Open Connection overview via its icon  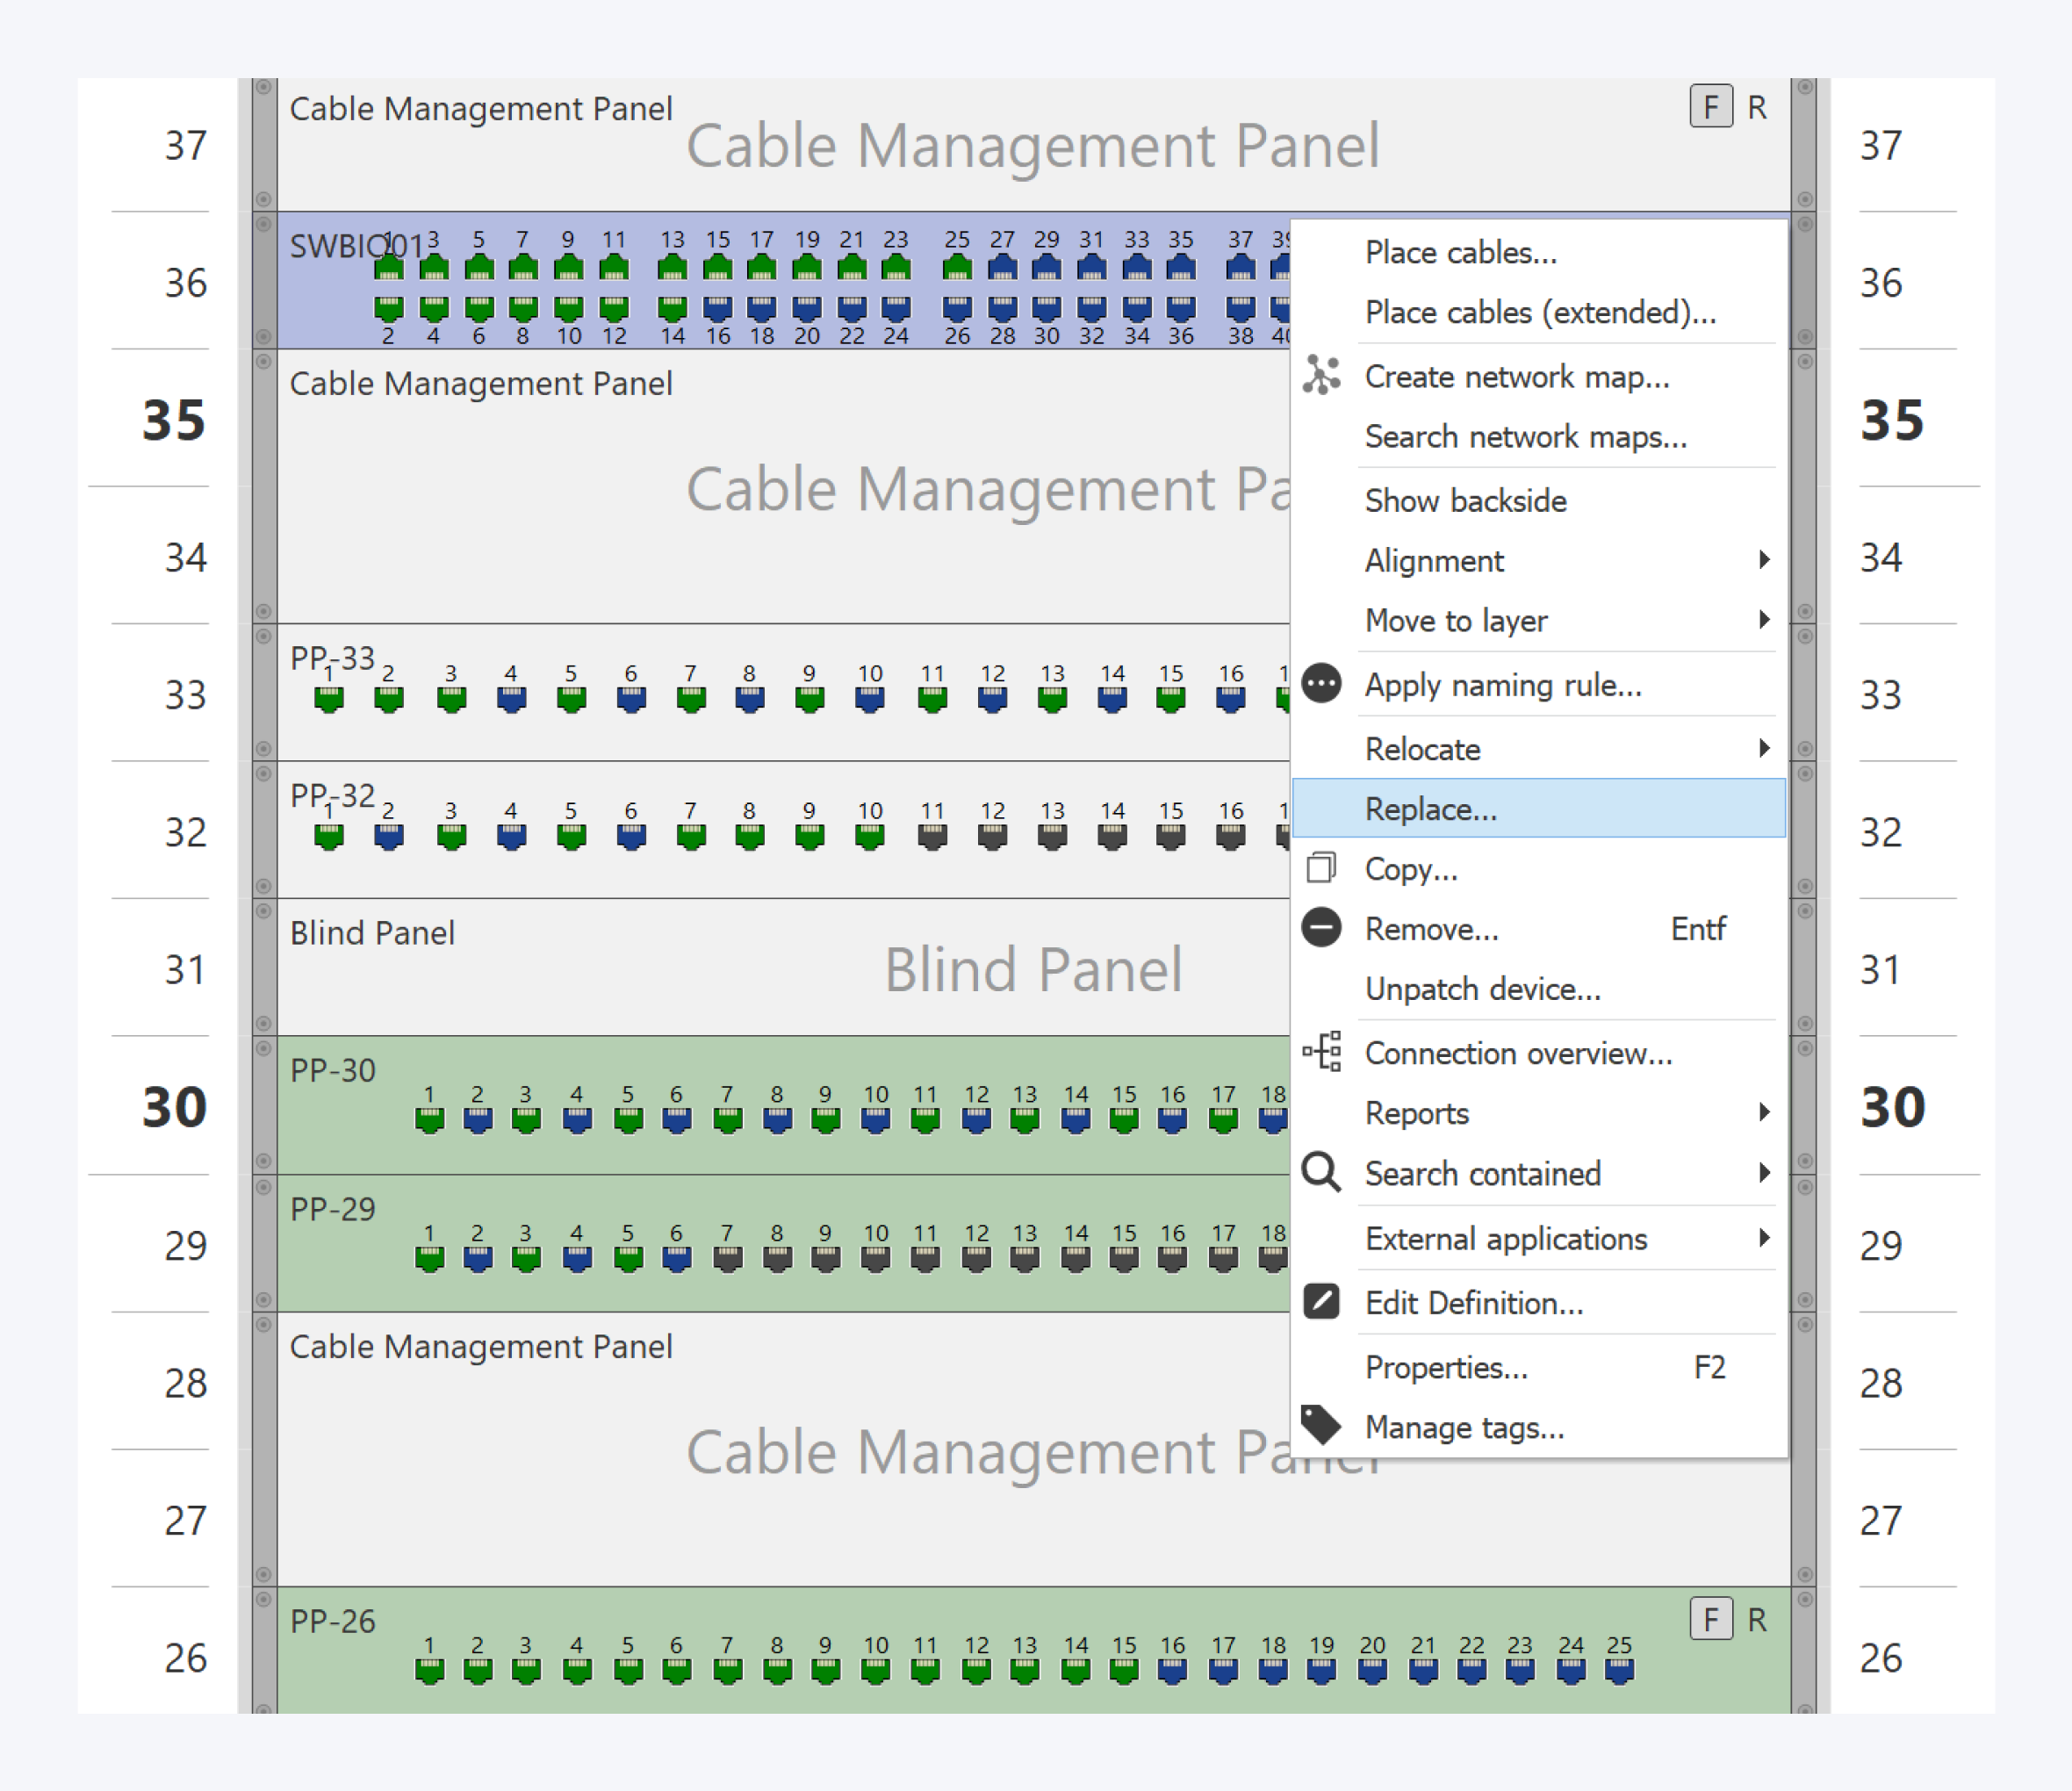(x=1322, y=1053)
